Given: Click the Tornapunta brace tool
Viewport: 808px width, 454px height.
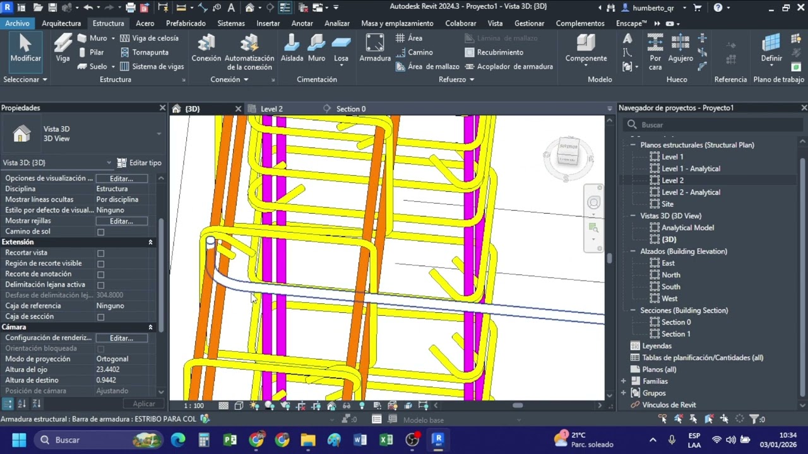Looking at the screenshot, I should click(x=145, y=52).
